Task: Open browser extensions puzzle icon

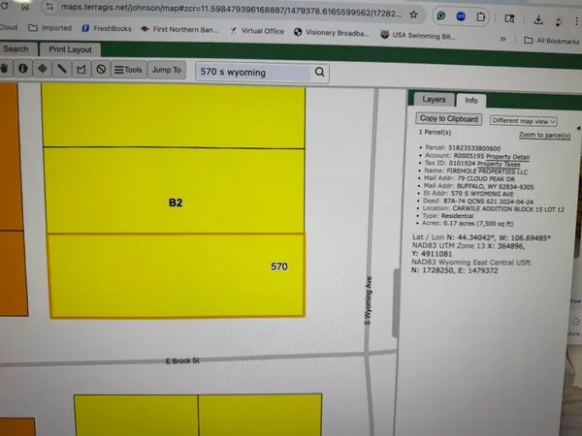Action: click(x=480, y=16)
